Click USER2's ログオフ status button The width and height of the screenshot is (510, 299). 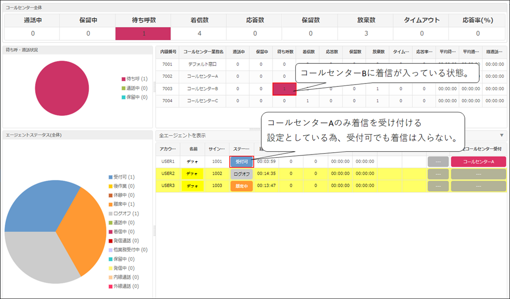coord(242,174)
